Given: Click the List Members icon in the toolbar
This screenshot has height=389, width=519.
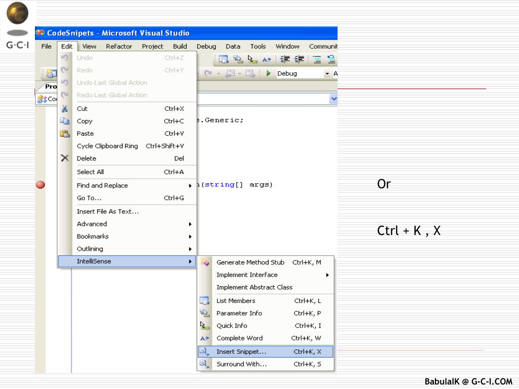Looking at the screenshot, I should [x=224, y=59].
